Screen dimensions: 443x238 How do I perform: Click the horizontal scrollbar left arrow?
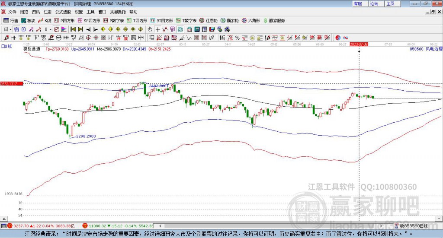pos(160,226)
